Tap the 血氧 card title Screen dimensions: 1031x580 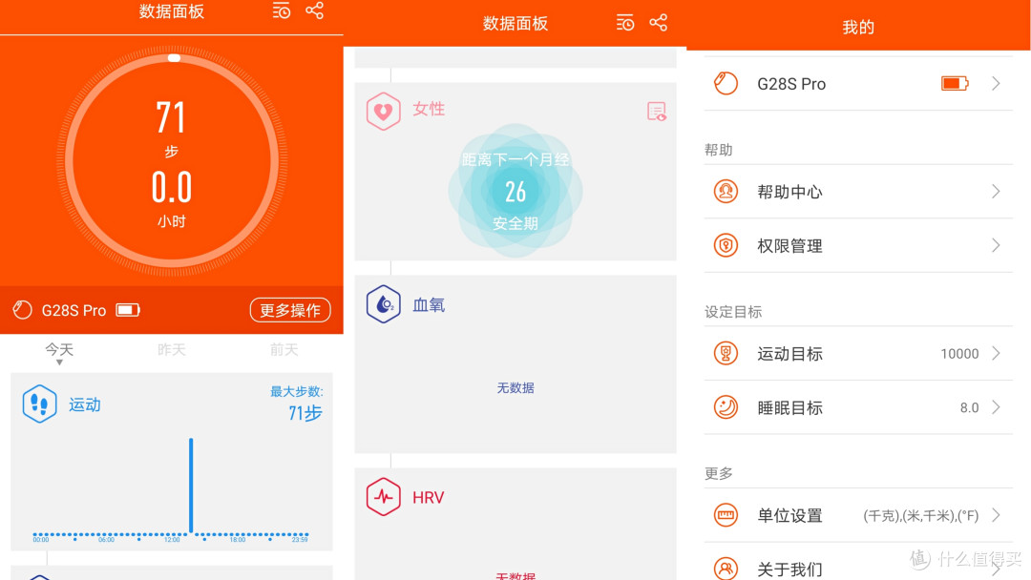pyautogui.click(x=429, y=304)
